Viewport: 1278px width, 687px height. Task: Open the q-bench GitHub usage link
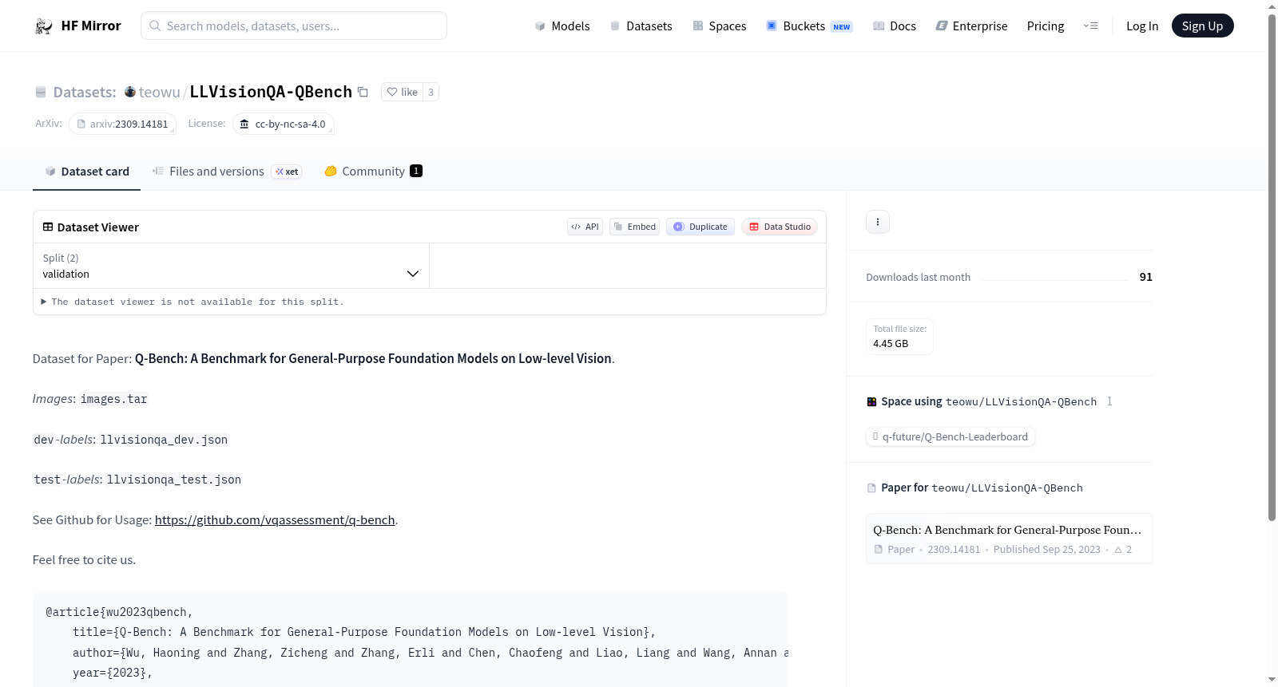[275, 519]
